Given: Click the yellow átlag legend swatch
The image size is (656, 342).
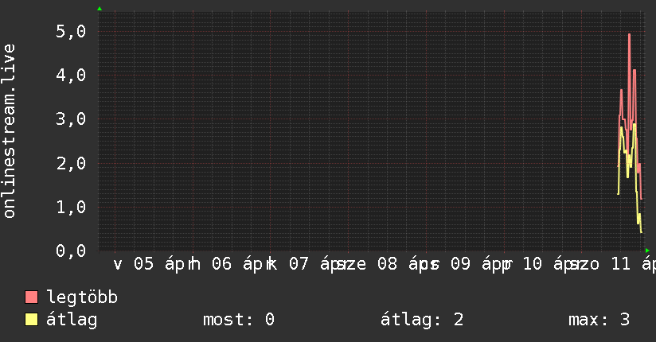Looking at the screenshot, I should (x=32, y=320).
